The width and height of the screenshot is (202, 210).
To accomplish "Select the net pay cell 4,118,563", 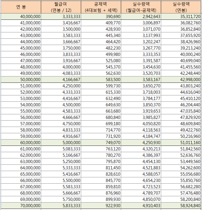I will 141,130.
